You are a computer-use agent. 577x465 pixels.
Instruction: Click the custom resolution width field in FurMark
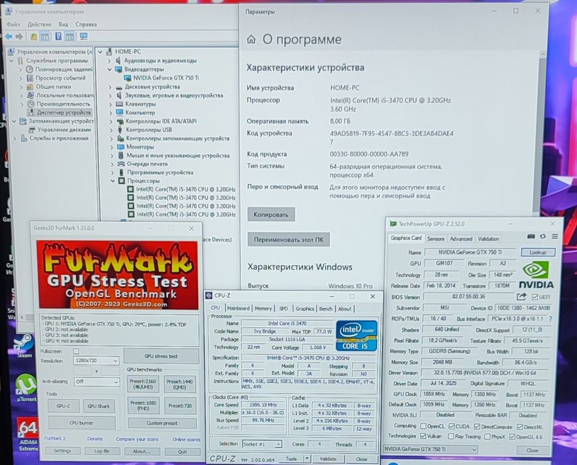tap(82, 371)
